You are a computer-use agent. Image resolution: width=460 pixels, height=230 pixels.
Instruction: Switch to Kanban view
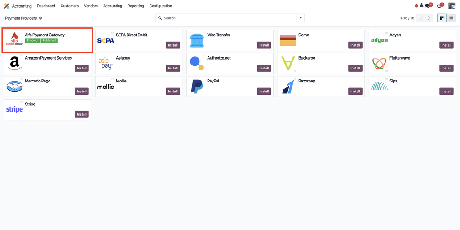point(442,18)
